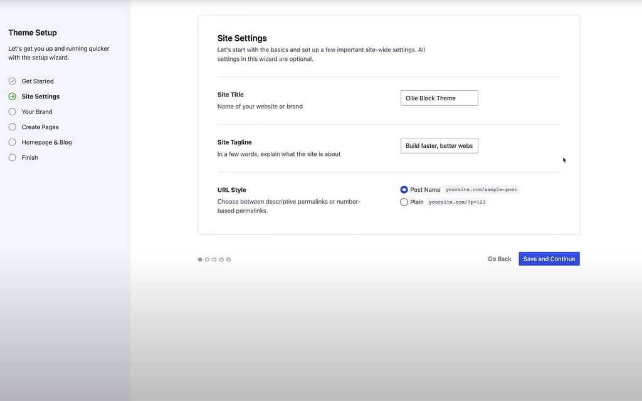Click the Homepage & Blog step circle icon
The width and height of the screenshot is (642, 401).
[13, 142]
